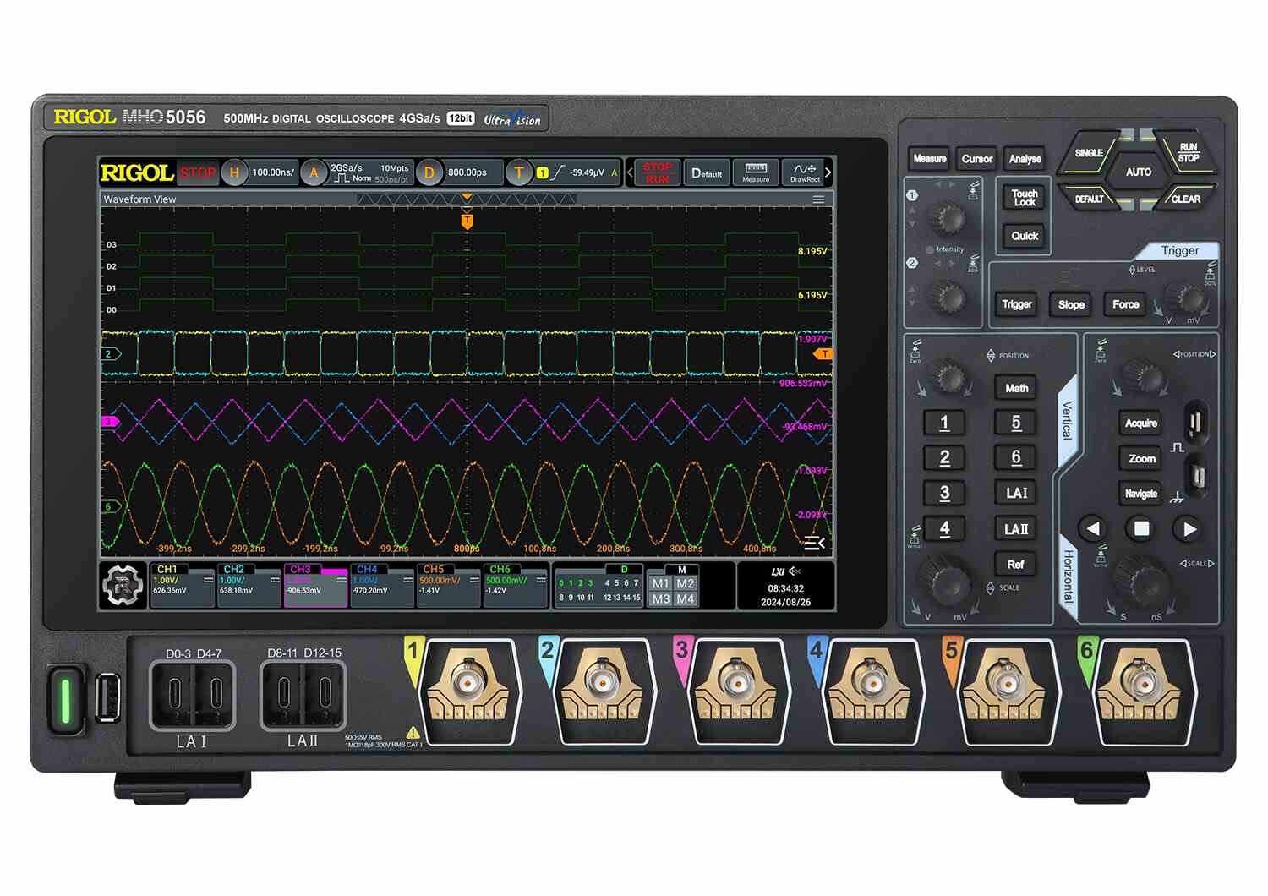Screen dimensions: 1268x896
Task: Toggle the CH4 channel label on screen
Action: pyautogui.click(x=382, y=585)
